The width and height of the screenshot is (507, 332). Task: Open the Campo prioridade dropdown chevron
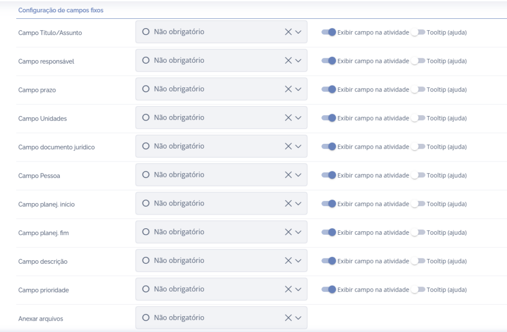[298, 290]
